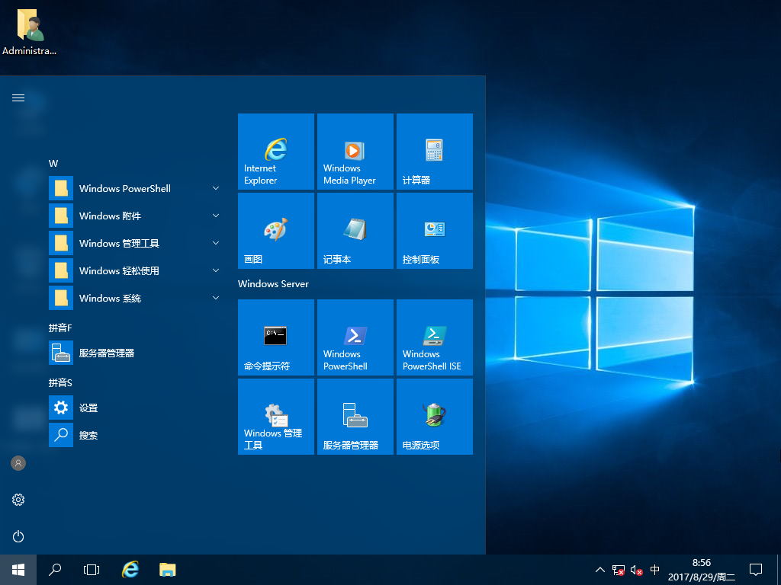The height and width of the screenshot is (585, 781).
Task: Open the Windows PowerShell ISE tile
Action: pyautogui.click(x=434, y=337)
